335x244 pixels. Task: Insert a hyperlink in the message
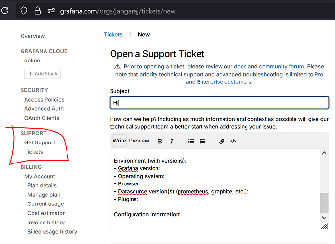point(222,142)
